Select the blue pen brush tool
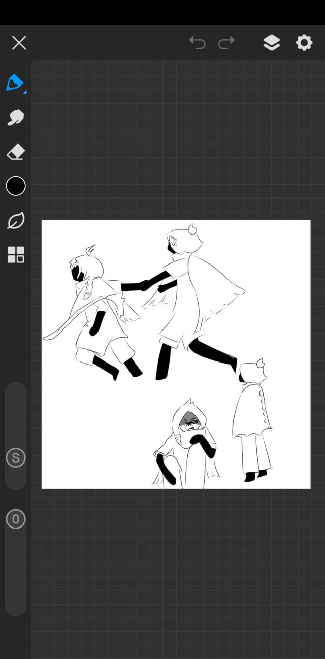Screen dimensions: 325x659 (15, 82)
